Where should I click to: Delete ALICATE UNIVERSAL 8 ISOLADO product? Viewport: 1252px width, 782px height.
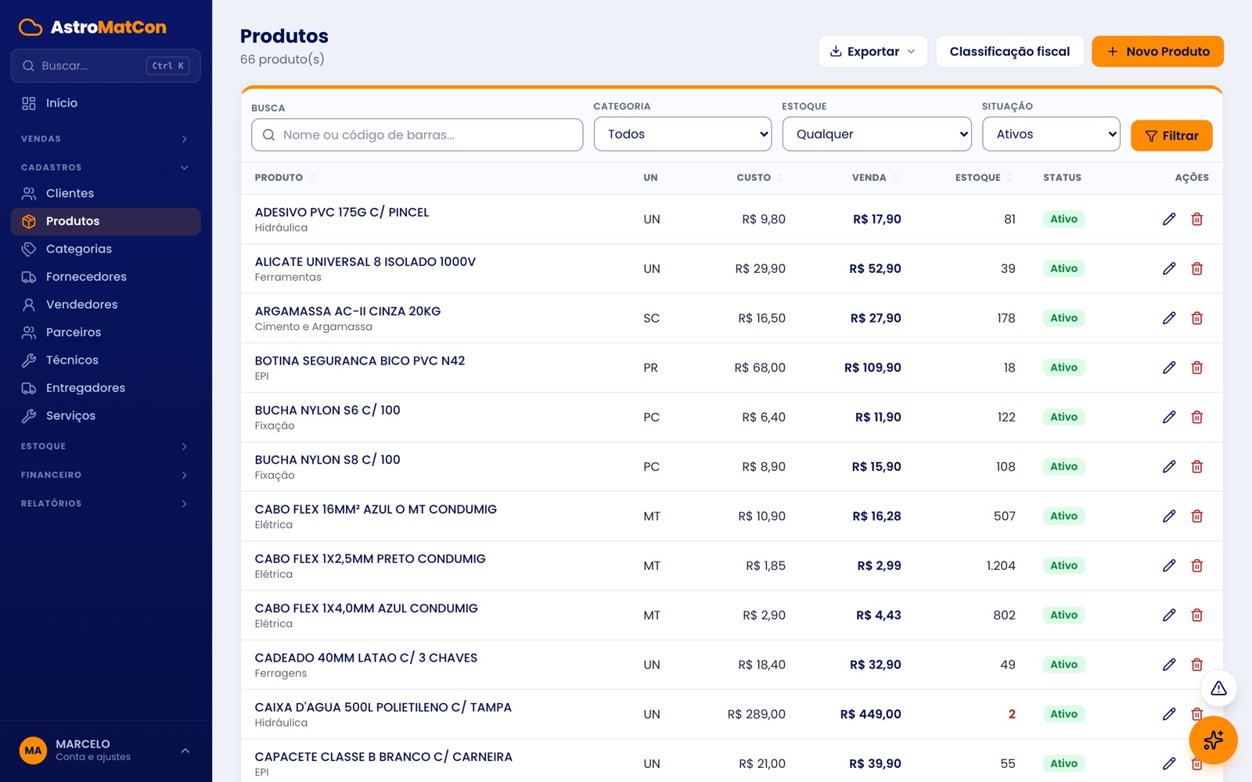click(x=1196, y=268)
